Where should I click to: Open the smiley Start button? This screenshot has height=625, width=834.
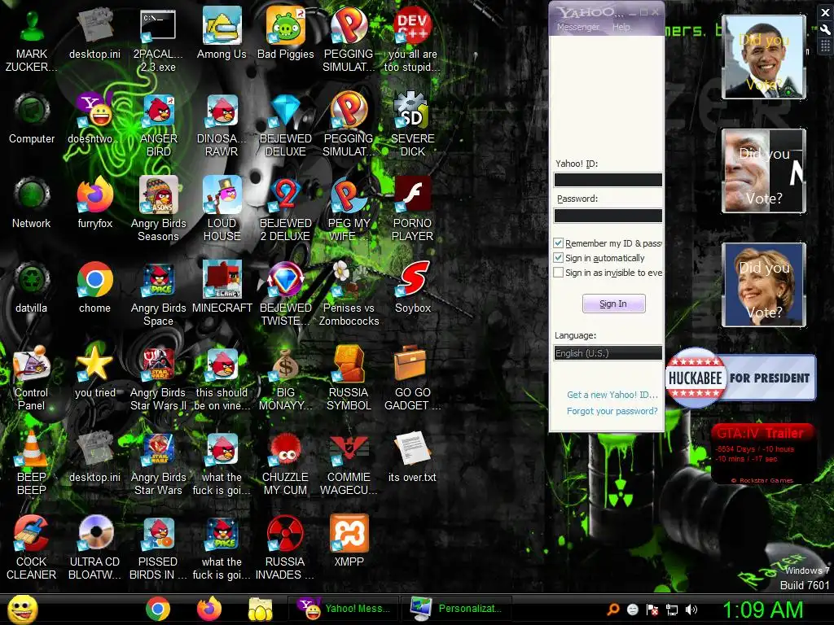22,610
